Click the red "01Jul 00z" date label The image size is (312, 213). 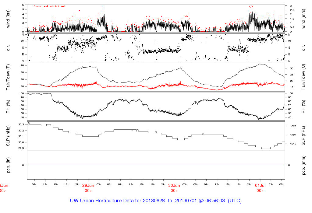tap(260, 188)
